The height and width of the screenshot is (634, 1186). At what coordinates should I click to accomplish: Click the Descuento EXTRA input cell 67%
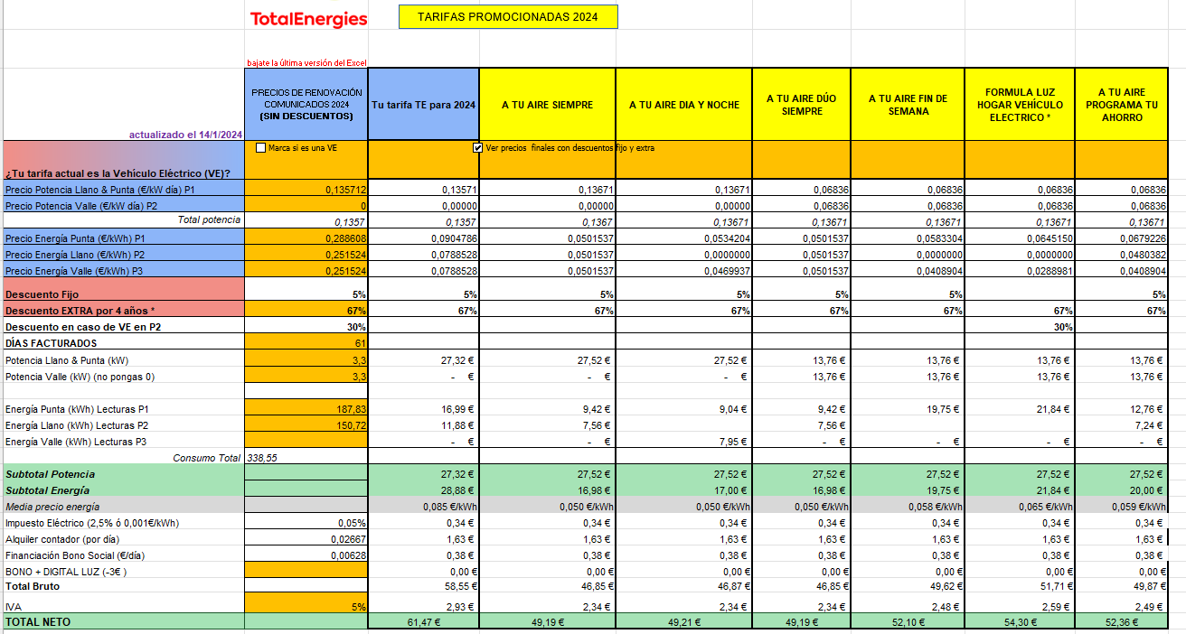[x=306, y=310]
